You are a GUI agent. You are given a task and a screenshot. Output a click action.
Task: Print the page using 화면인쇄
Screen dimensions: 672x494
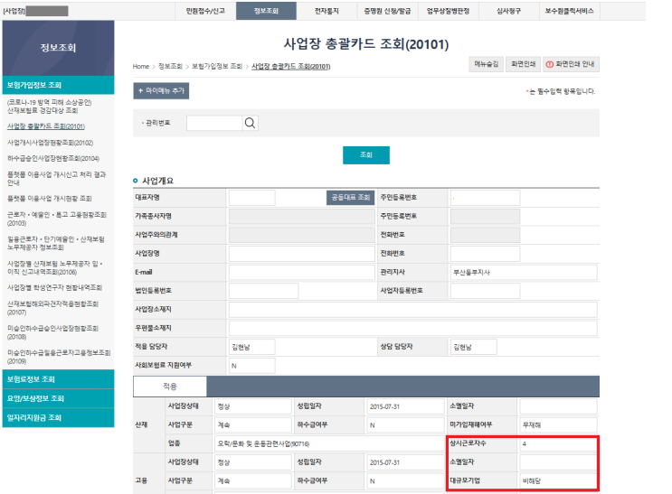tap(524, 65)
